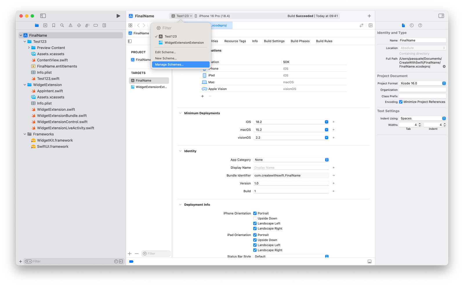Choose Edit Scheme in the scheme menu
The width and height of the screenshot is (464, 286).
[165, 52]
